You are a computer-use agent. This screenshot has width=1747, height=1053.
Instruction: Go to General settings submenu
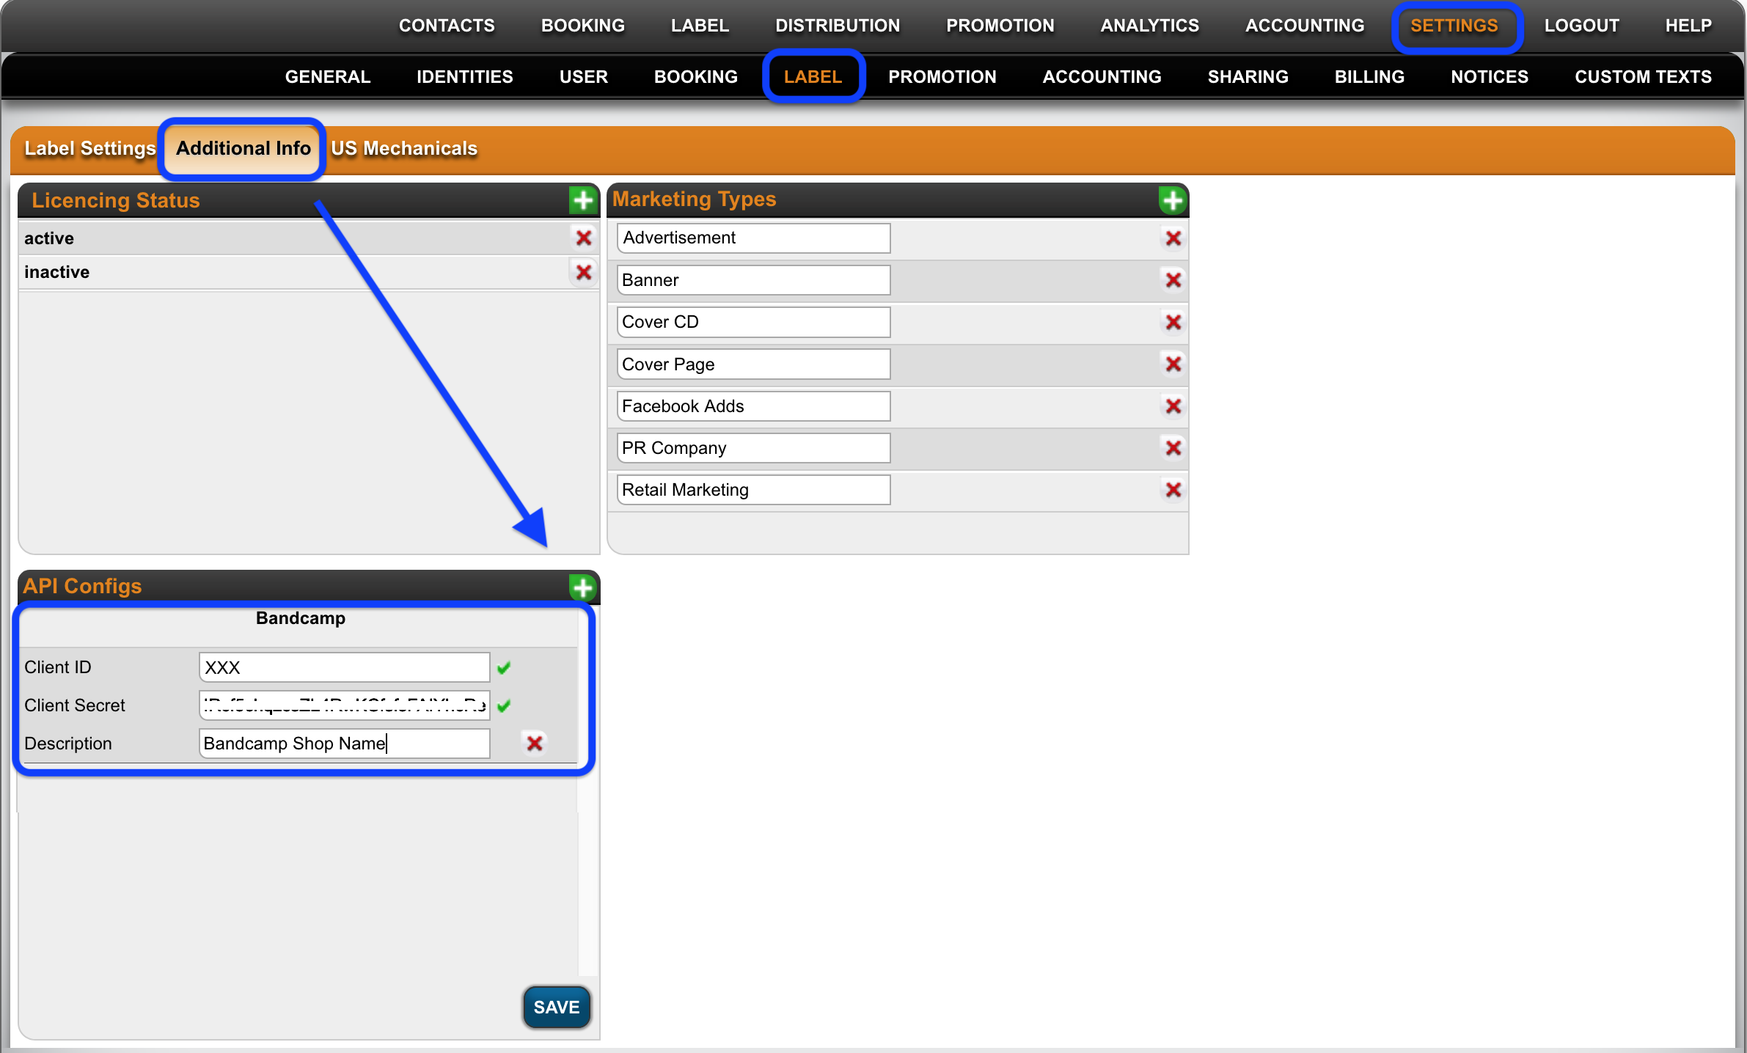pyautogui.click(x=328, y=77)
